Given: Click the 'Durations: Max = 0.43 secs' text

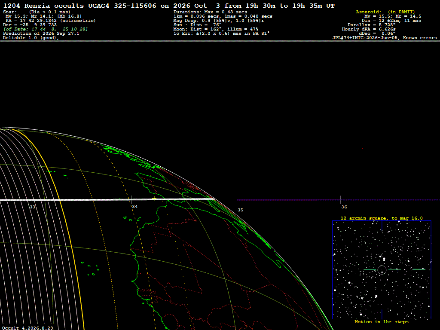Looking at the screenshot, I should pos(210,12).
